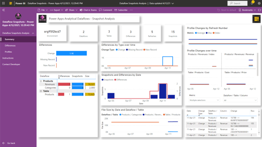Expand the Products dataflow row

pyautogui.click(x=41, y=81)
